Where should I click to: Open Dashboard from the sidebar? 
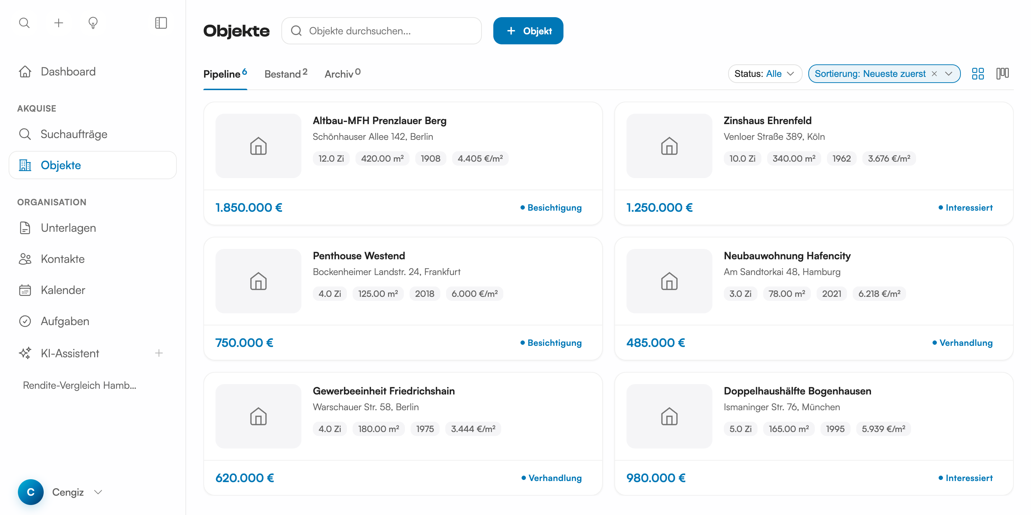(68, 72)
